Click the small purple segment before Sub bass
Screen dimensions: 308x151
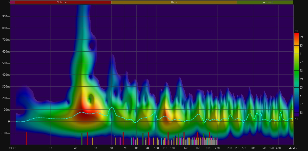point(12,2)
